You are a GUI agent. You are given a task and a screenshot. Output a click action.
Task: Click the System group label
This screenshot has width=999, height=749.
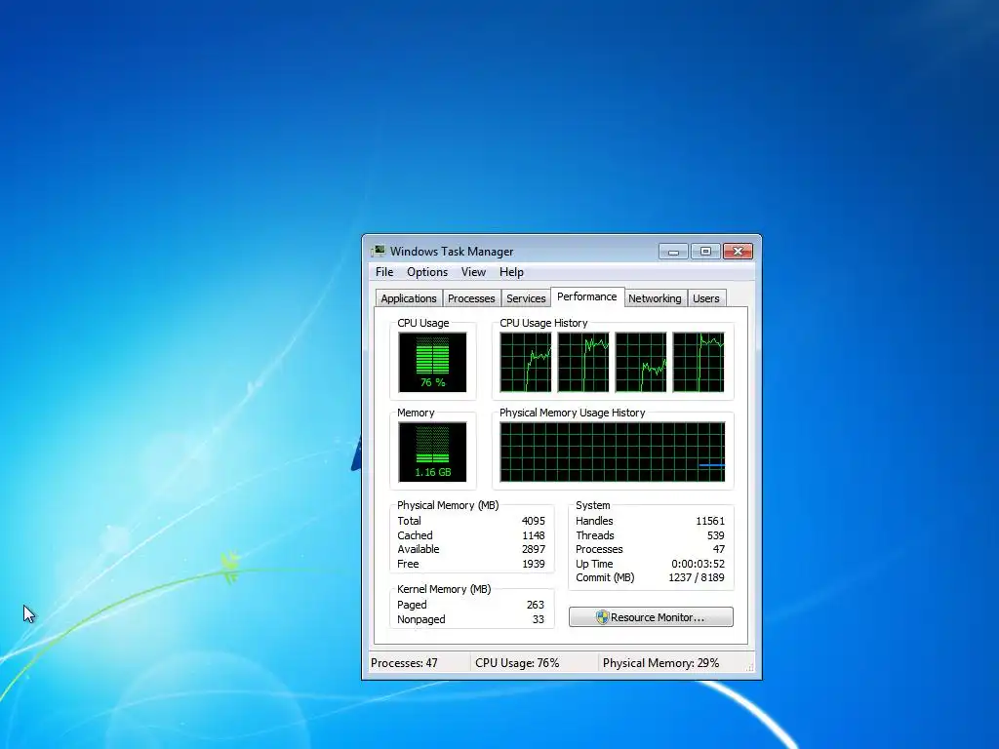click(x=592, y=505)
